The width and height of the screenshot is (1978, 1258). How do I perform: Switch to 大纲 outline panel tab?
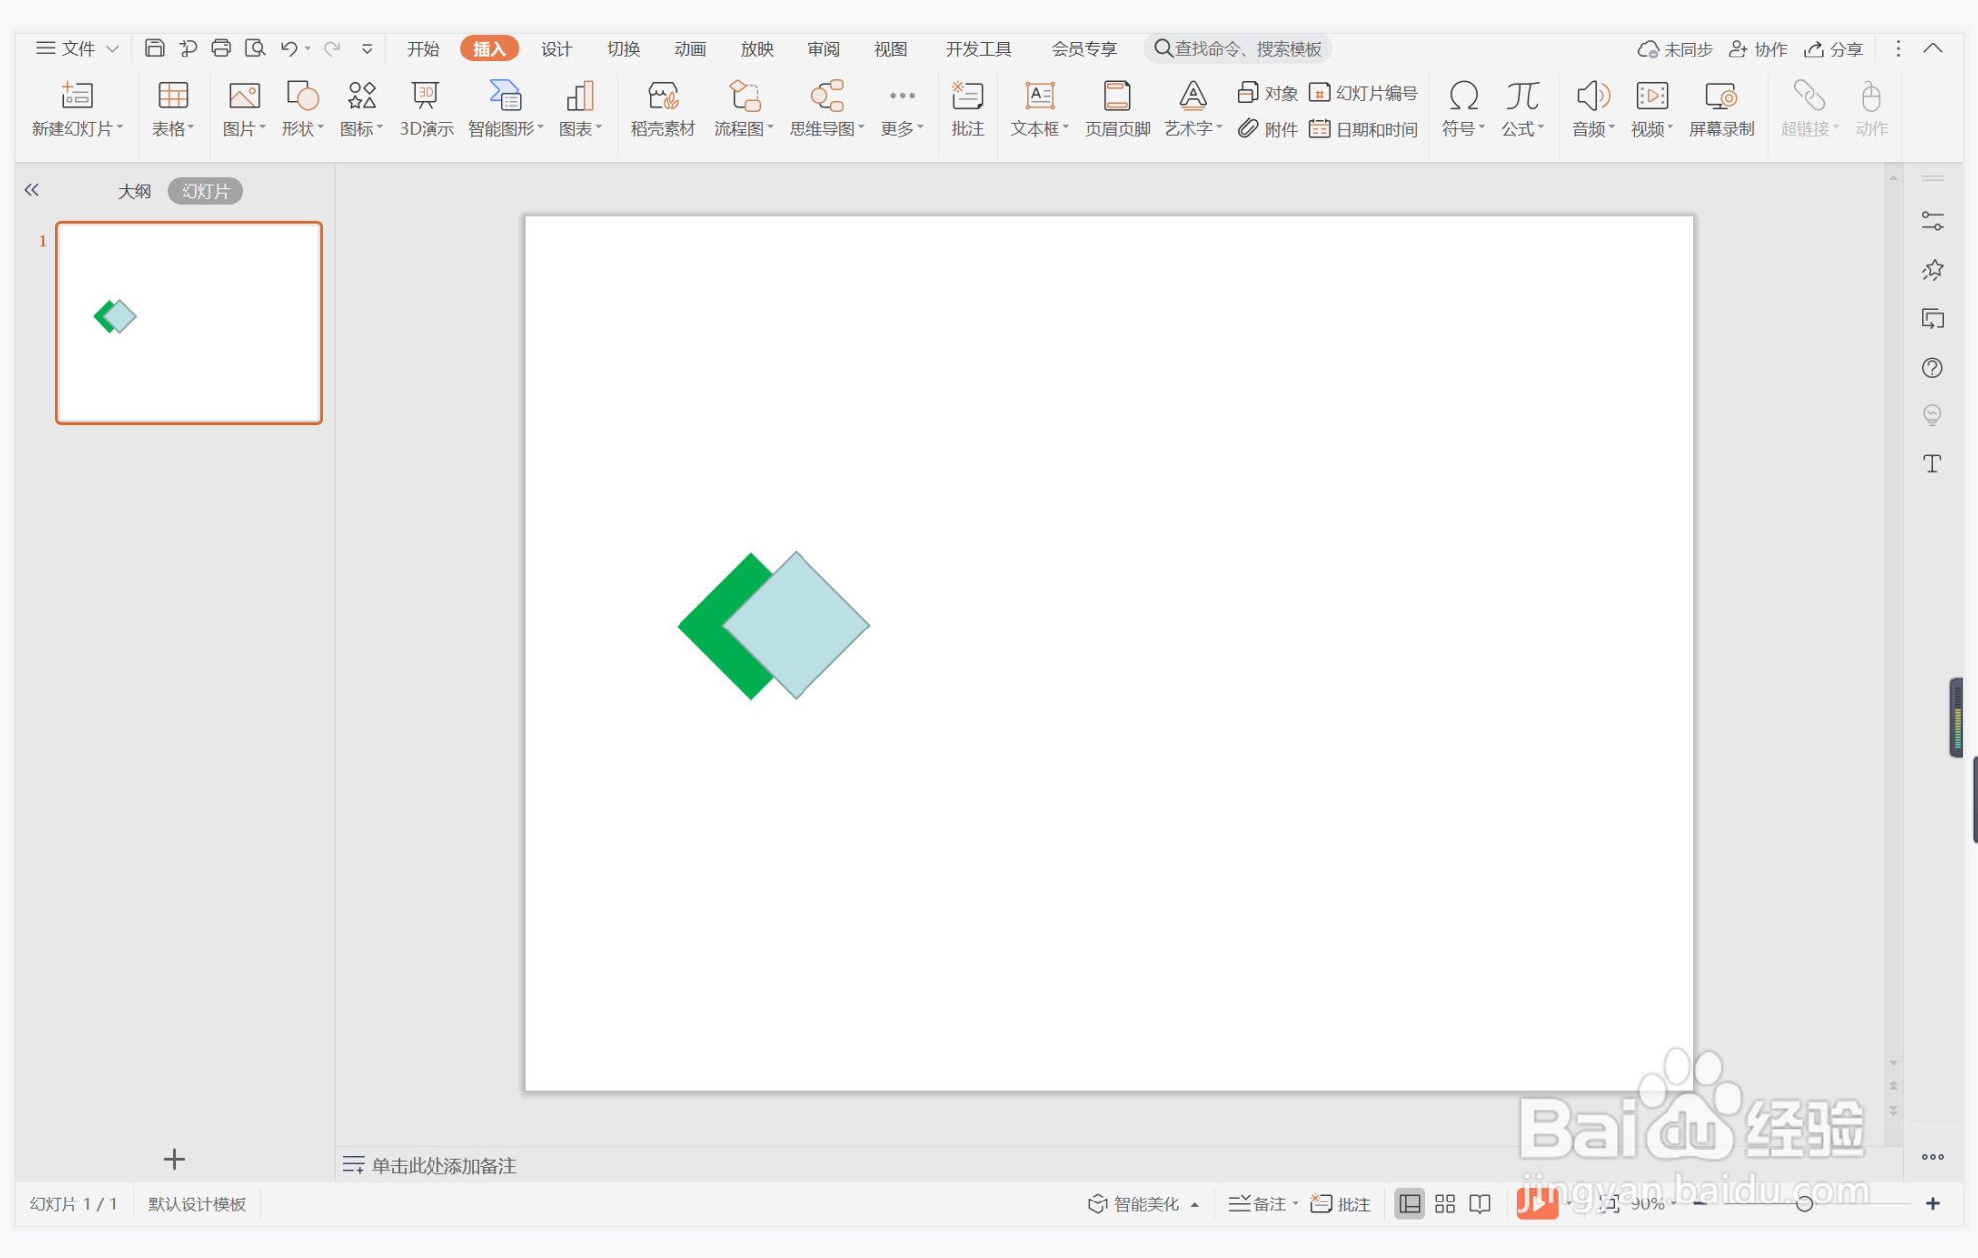click(134, 190)
